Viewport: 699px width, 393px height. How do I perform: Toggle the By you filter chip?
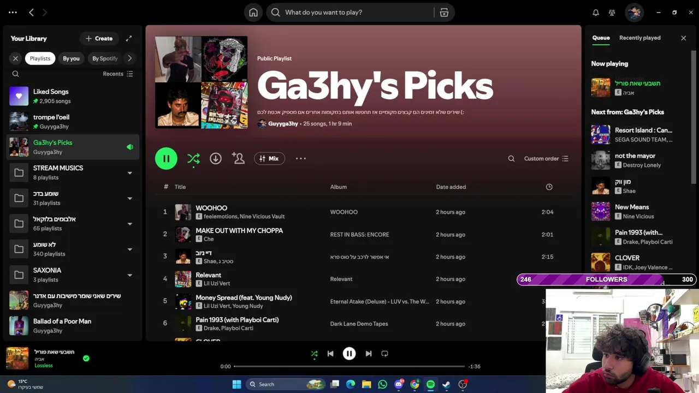(x=71, y=58)
